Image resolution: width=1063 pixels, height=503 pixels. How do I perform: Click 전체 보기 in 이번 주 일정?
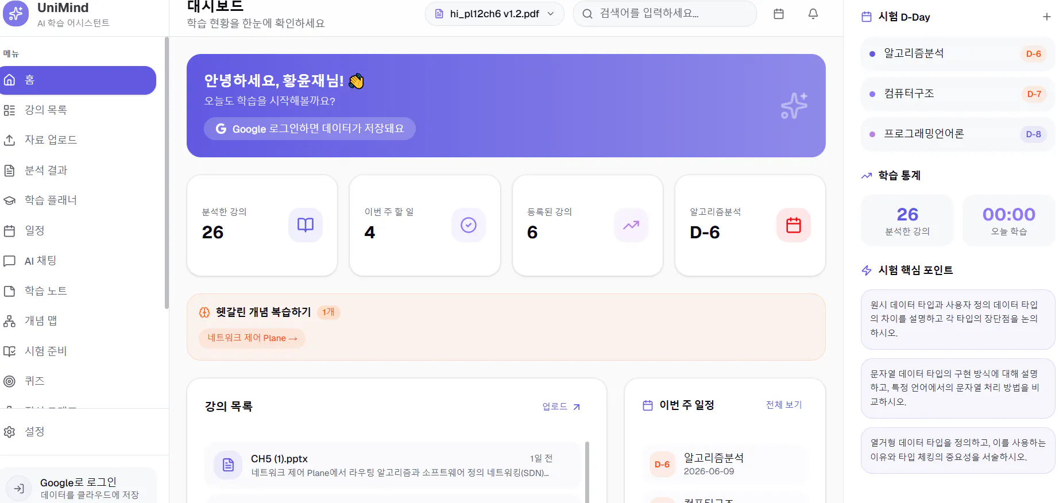click(784, 405)
